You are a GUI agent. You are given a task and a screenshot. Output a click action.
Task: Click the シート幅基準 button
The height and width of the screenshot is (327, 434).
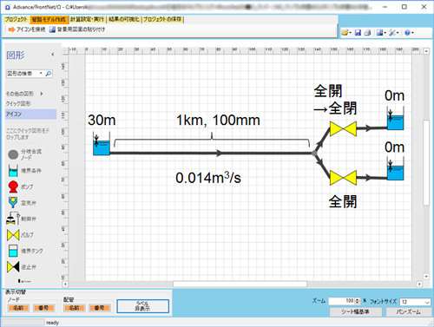(x=356, y=311)
